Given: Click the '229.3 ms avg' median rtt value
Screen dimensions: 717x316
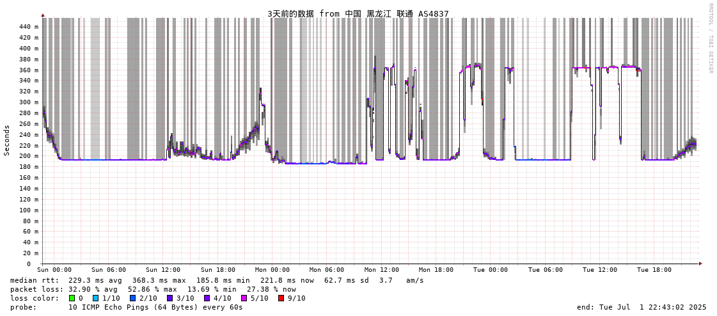Looking at the screenshot, I should (x=94, y=280).
